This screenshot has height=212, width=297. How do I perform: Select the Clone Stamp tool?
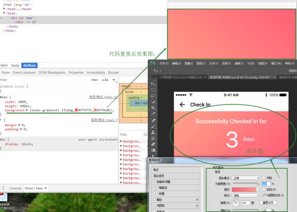[x=153, y=132]
